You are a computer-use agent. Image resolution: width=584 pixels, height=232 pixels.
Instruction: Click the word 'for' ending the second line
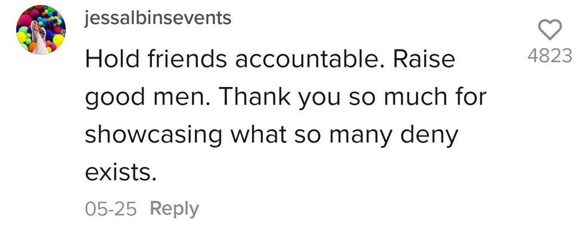(x=471, y=97)
